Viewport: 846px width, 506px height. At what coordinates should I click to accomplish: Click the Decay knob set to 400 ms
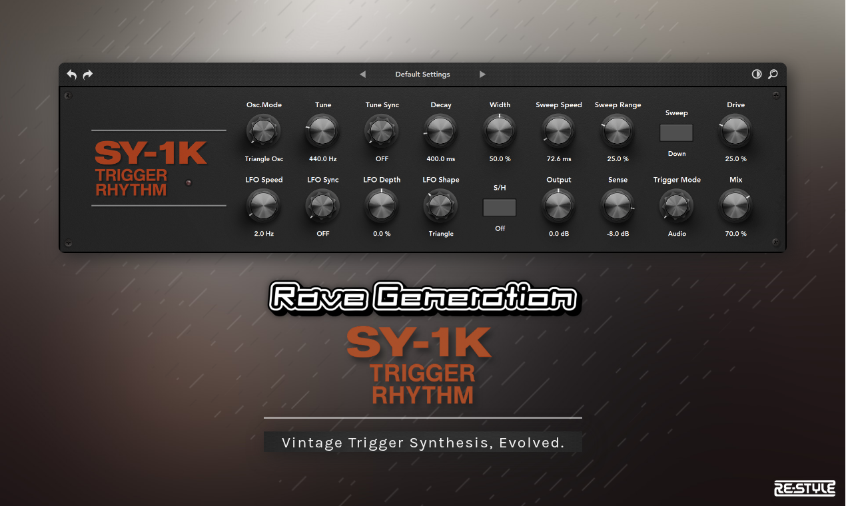point(440,130)
